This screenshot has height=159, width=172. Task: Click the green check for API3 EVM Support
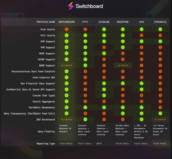click(142, 41)
